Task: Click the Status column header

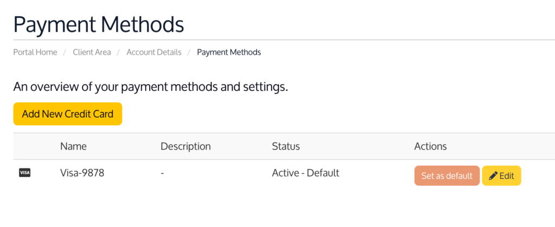Action: pyautogui.click(x=286, y=146)
